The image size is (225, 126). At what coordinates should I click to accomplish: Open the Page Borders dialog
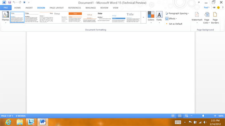point(215,18)
